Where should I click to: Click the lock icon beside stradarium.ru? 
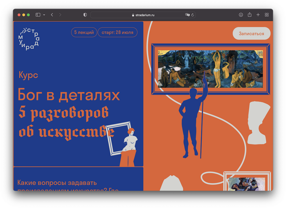coord(133,15)
